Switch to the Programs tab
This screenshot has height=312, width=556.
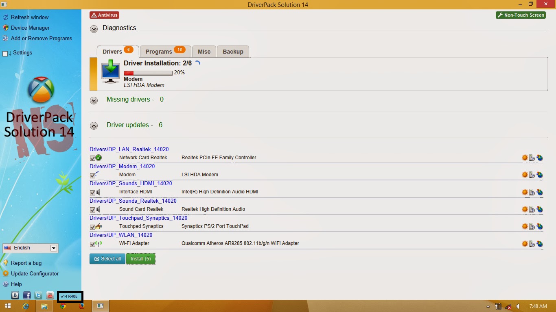[165, 51]
